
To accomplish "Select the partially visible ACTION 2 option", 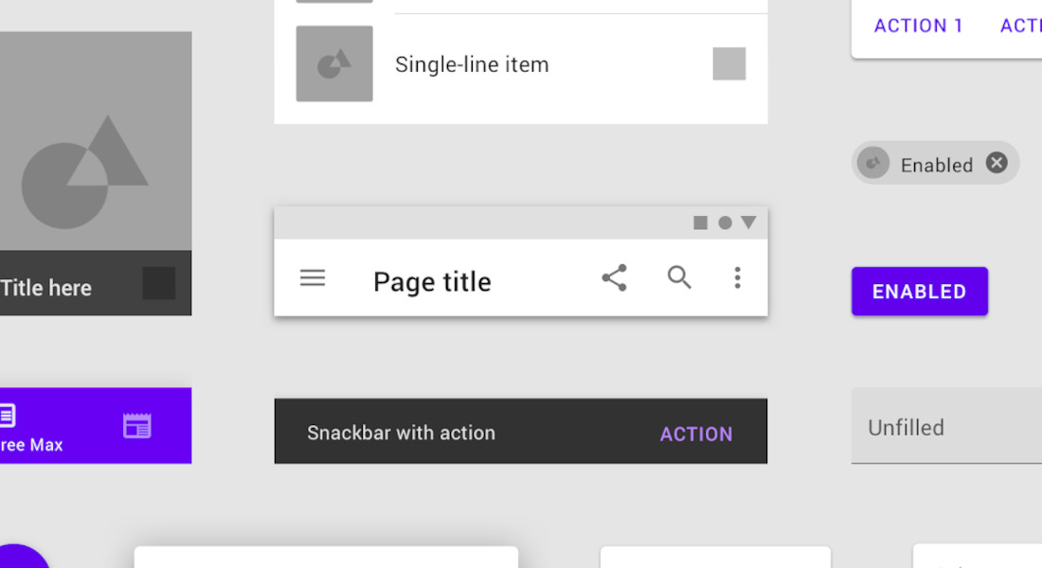I will point(1022,26).
